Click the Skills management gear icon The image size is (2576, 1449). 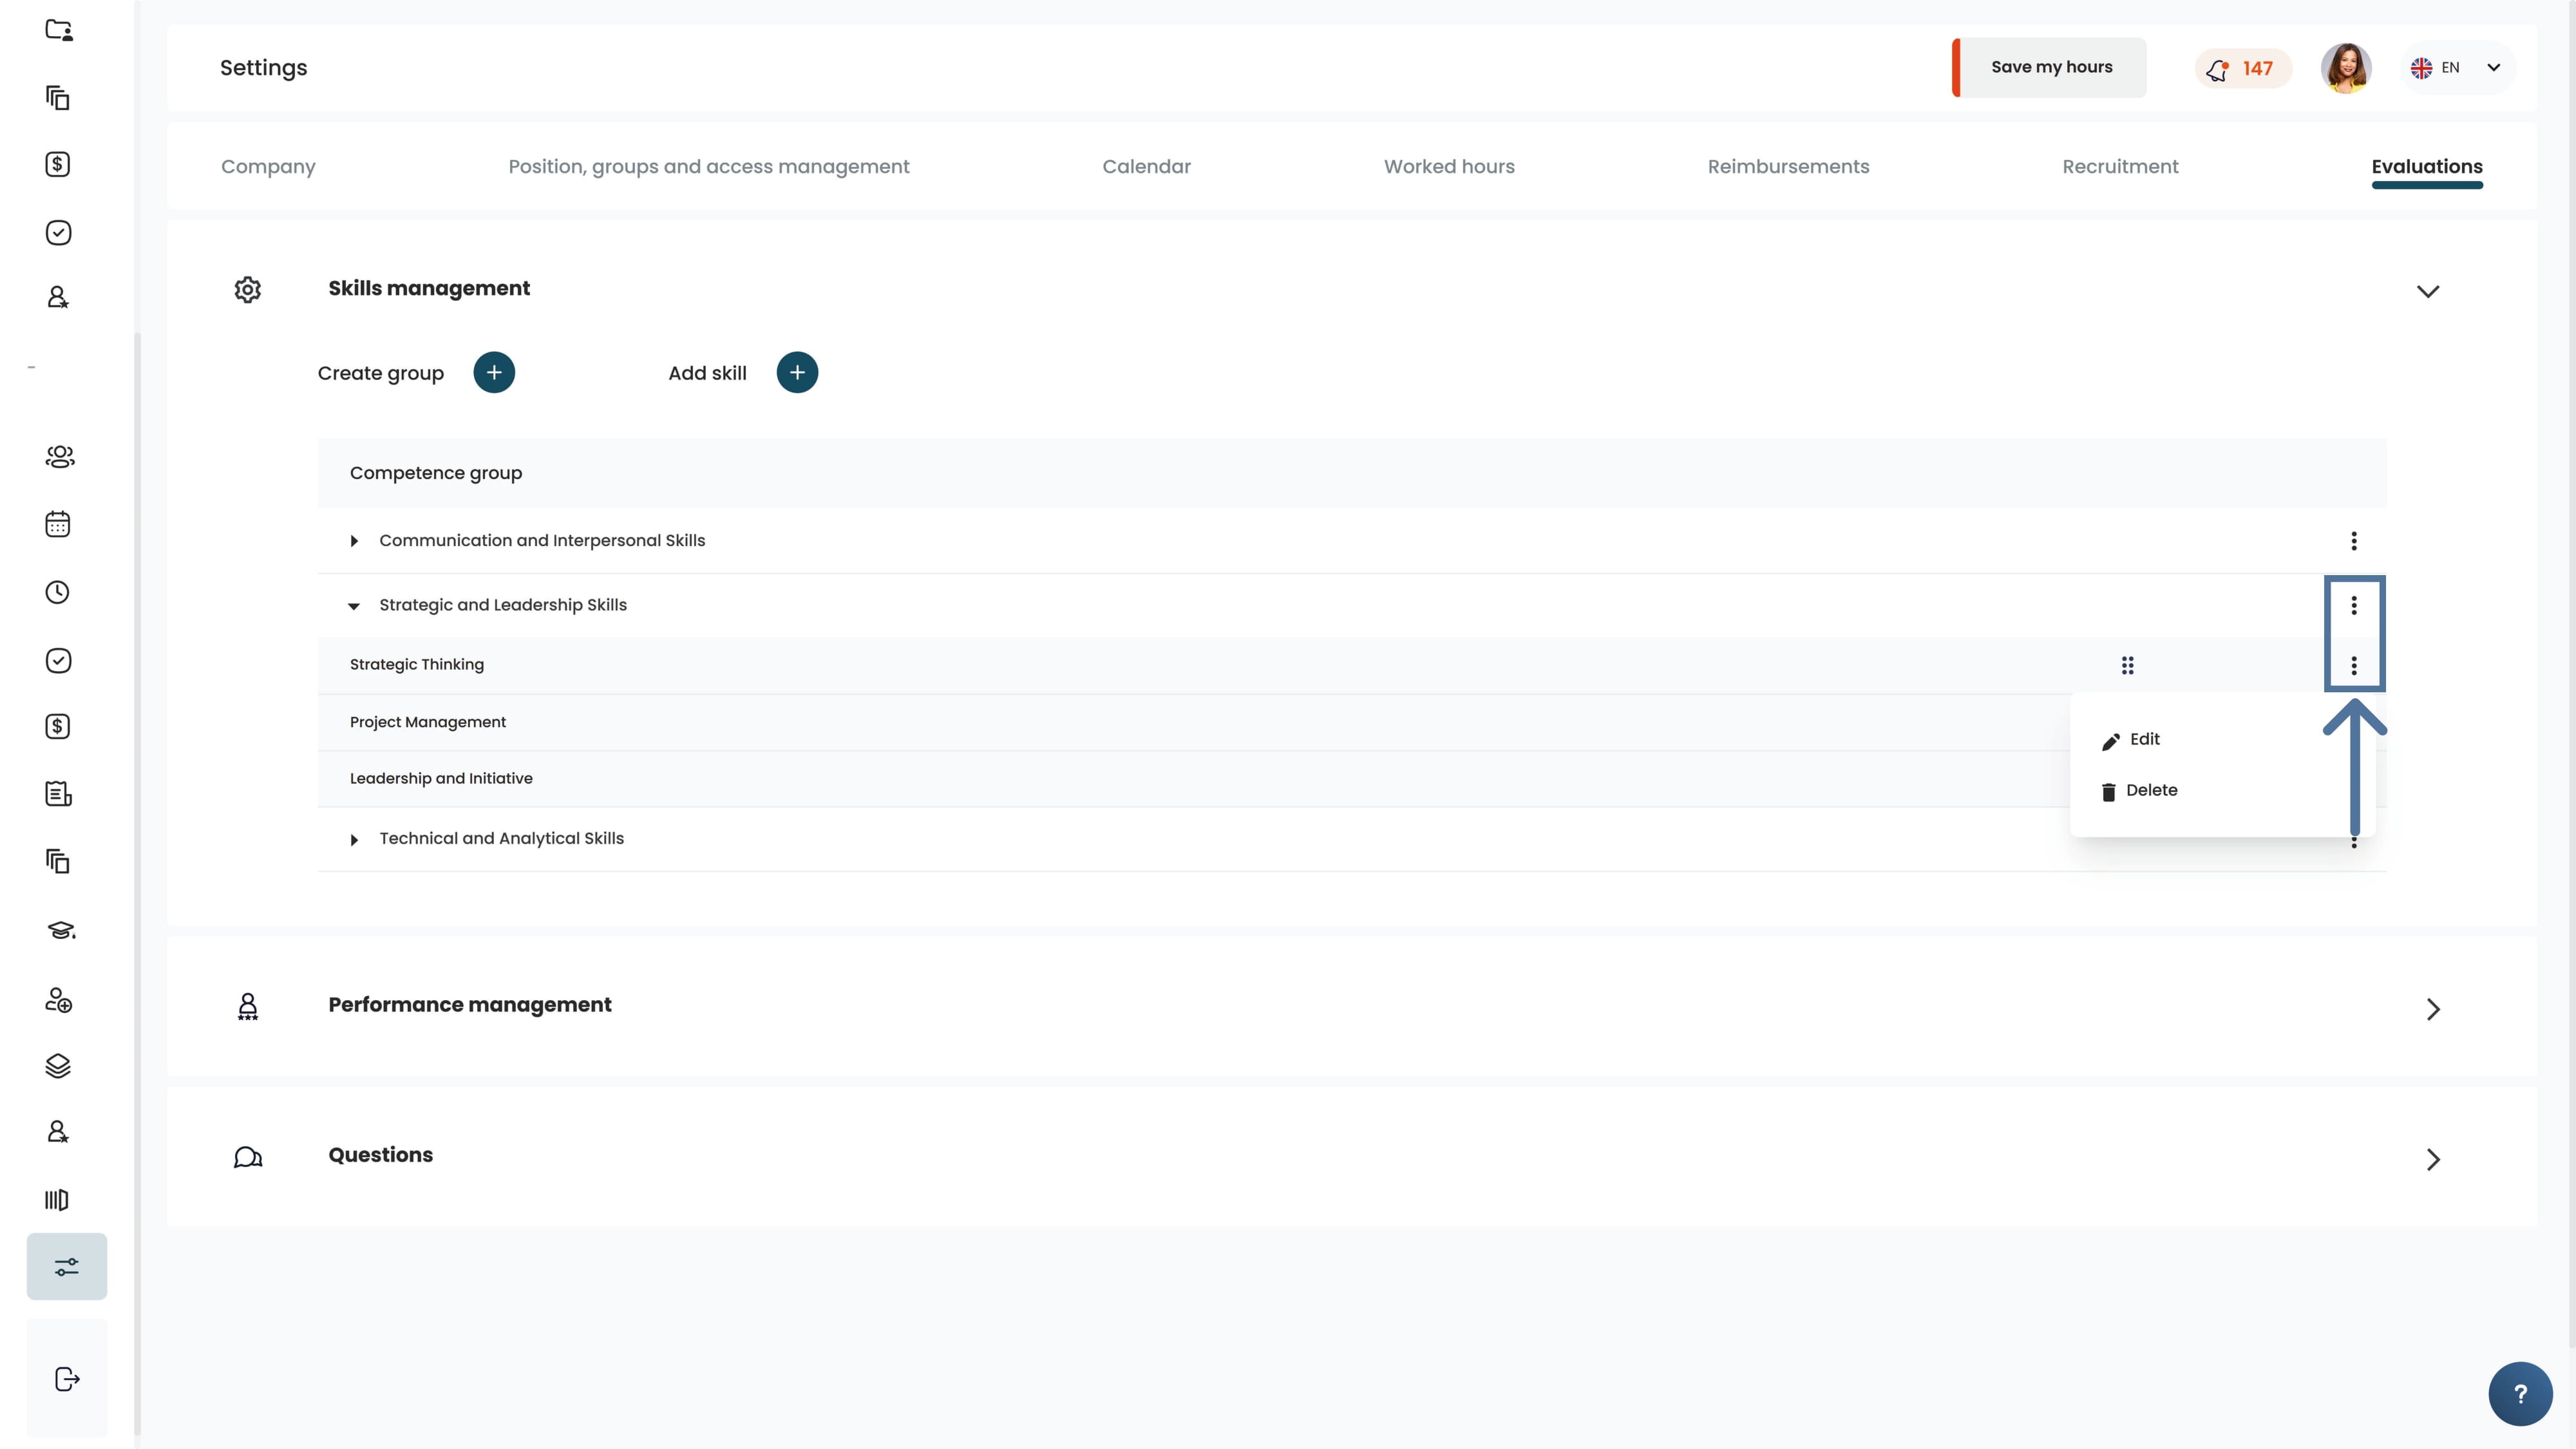248,290
